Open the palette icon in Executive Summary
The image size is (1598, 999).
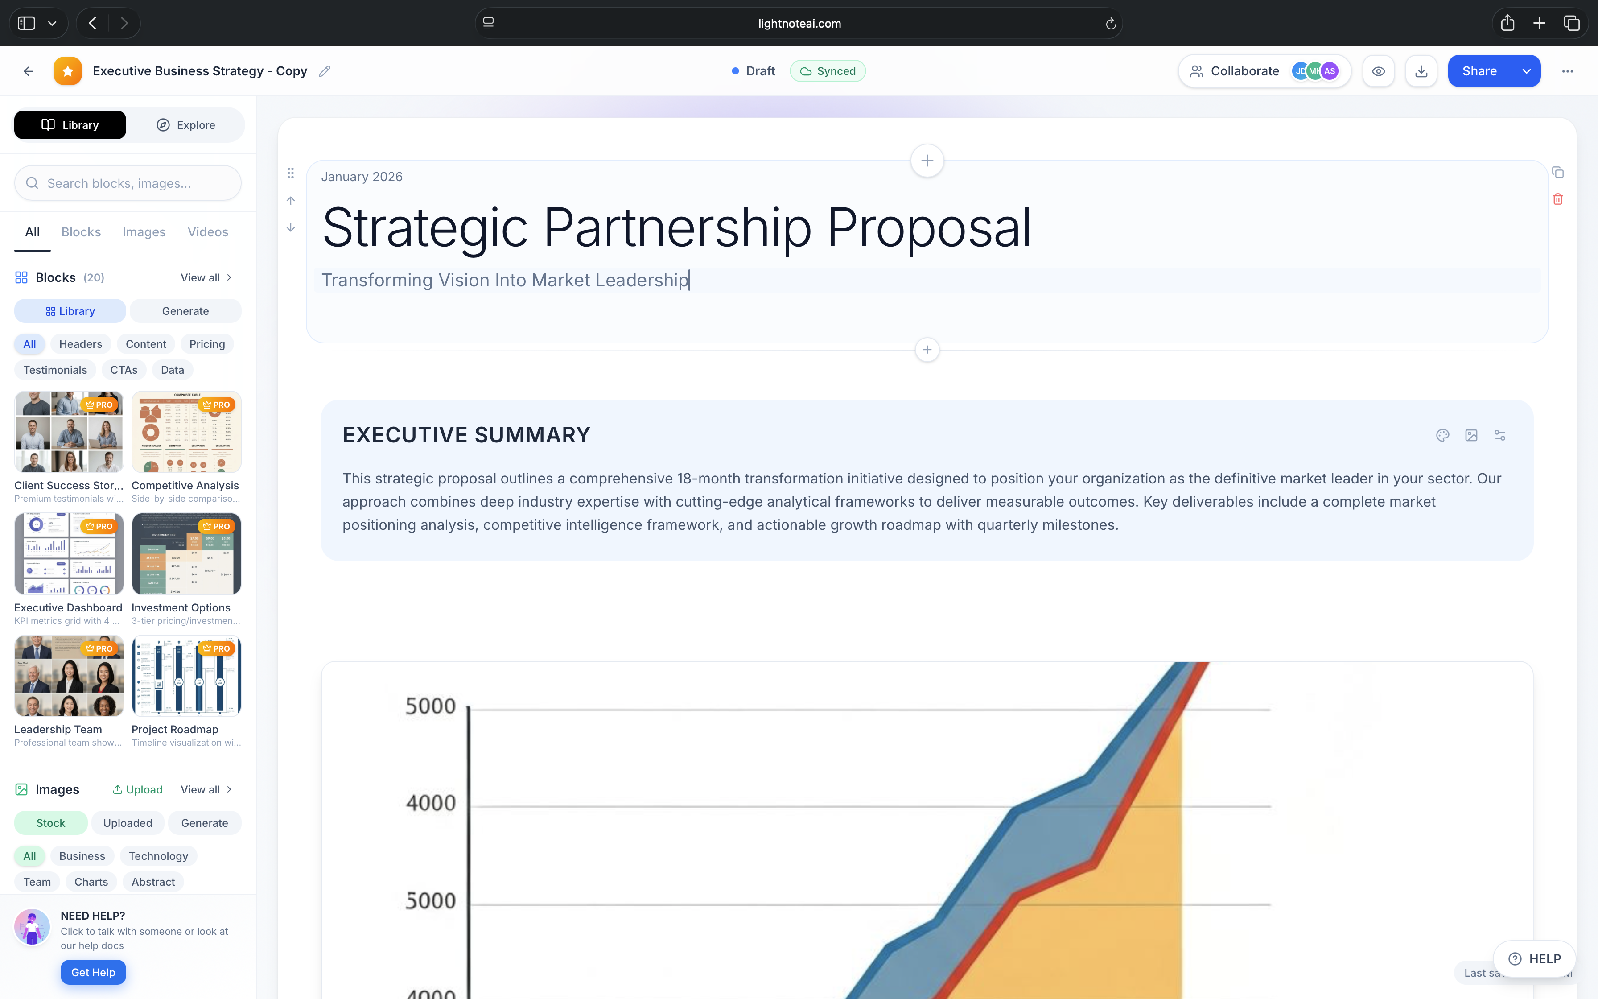[1443, 435]
